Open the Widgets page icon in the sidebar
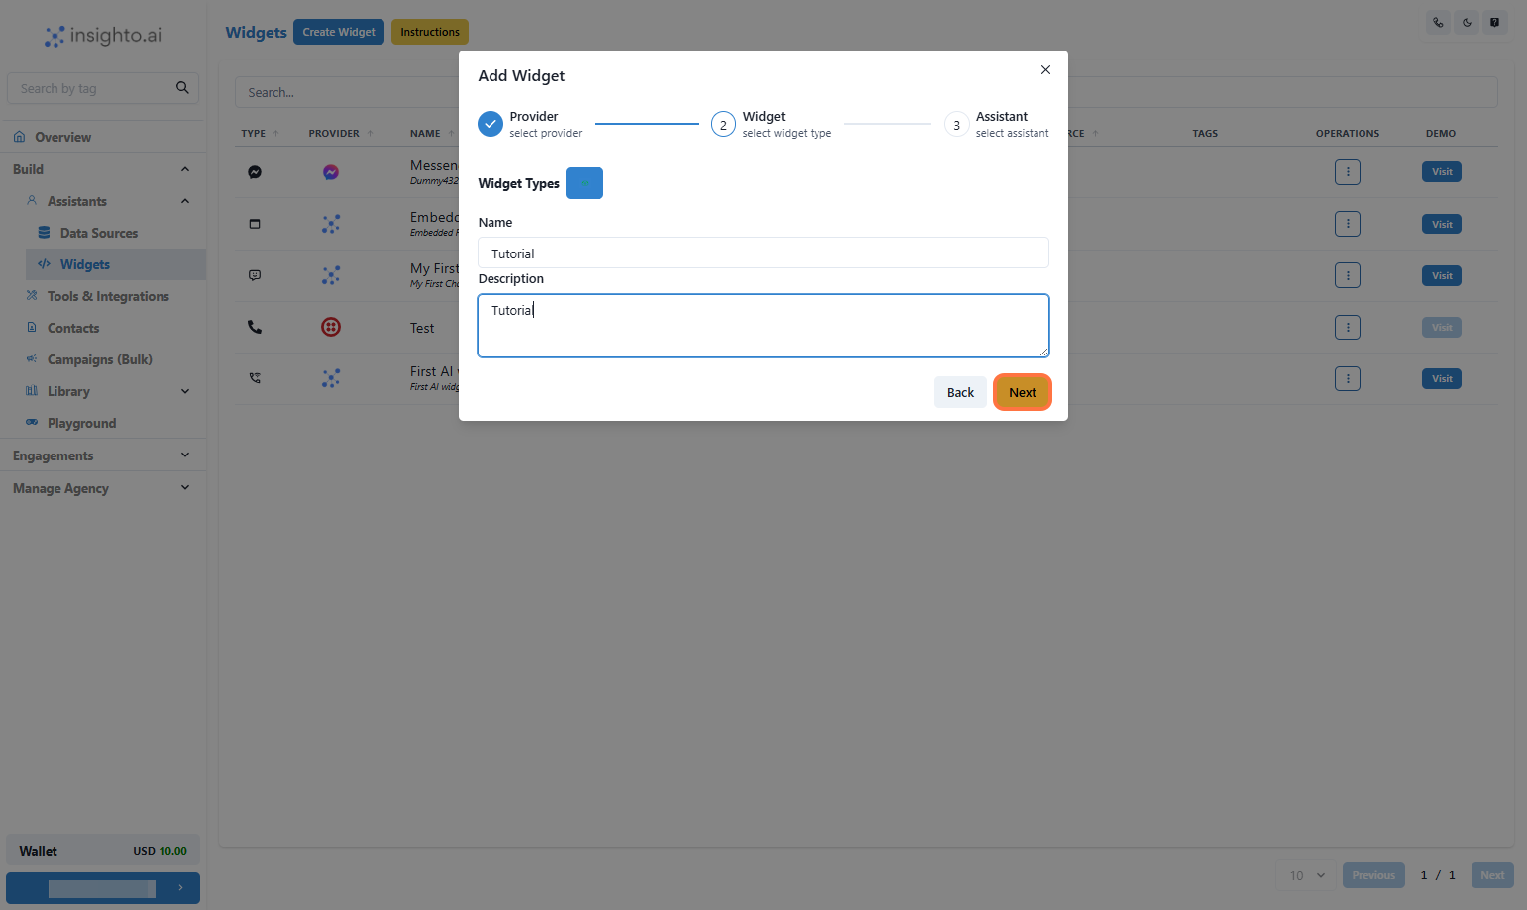Image resolution: width=1527 pixels, height=910 pixels. 45,264
